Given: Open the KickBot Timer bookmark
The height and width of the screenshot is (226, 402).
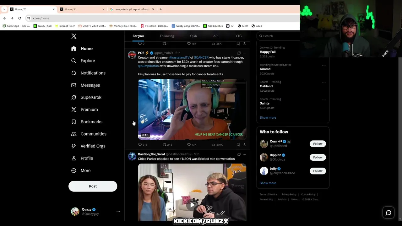Looking at the screenshot, I should click(64, 26).
